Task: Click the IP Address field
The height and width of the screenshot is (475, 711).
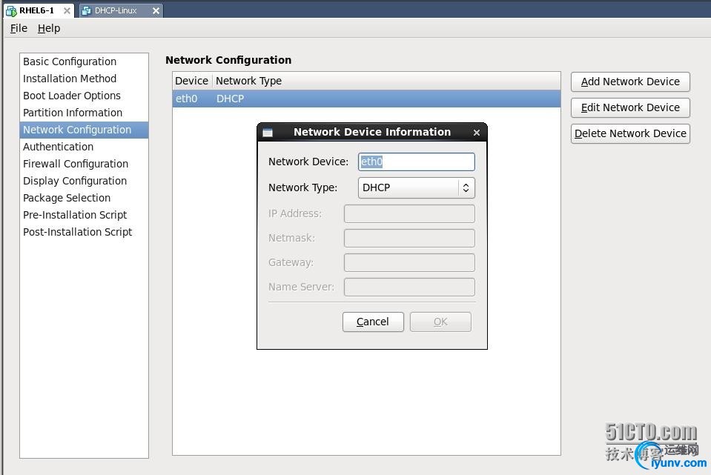Action: tap(409, 213)
